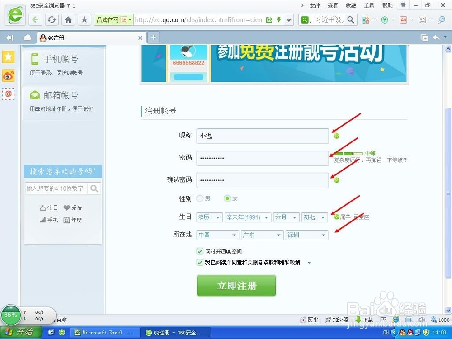Open the 辛未年(1991) year dropdown
The height and width of the screenshot is (339, 452).
(248, 217)
